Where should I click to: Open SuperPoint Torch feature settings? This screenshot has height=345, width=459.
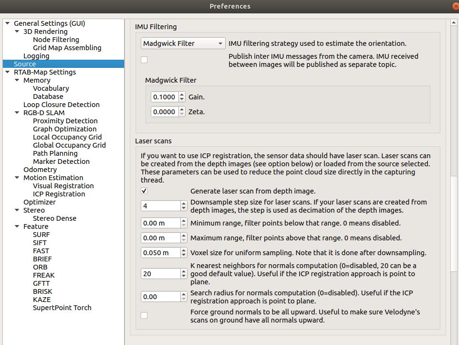click(62, 308)
